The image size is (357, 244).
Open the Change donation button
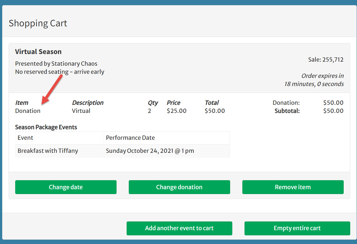click(x=179, y=187)
